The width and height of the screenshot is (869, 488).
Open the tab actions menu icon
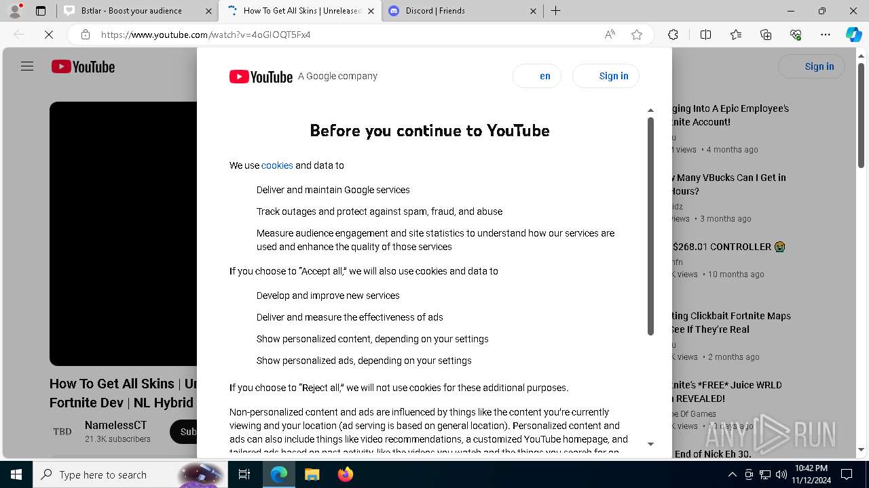pyautogui.click(x=41, y=11)
